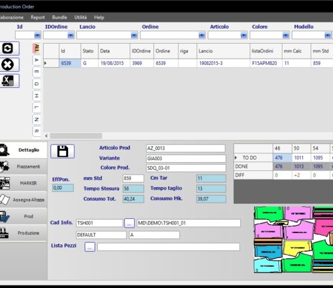Expand the Ordine filter dropdown
The height and width of the screenshot is (288, 333).
[201, 36]
